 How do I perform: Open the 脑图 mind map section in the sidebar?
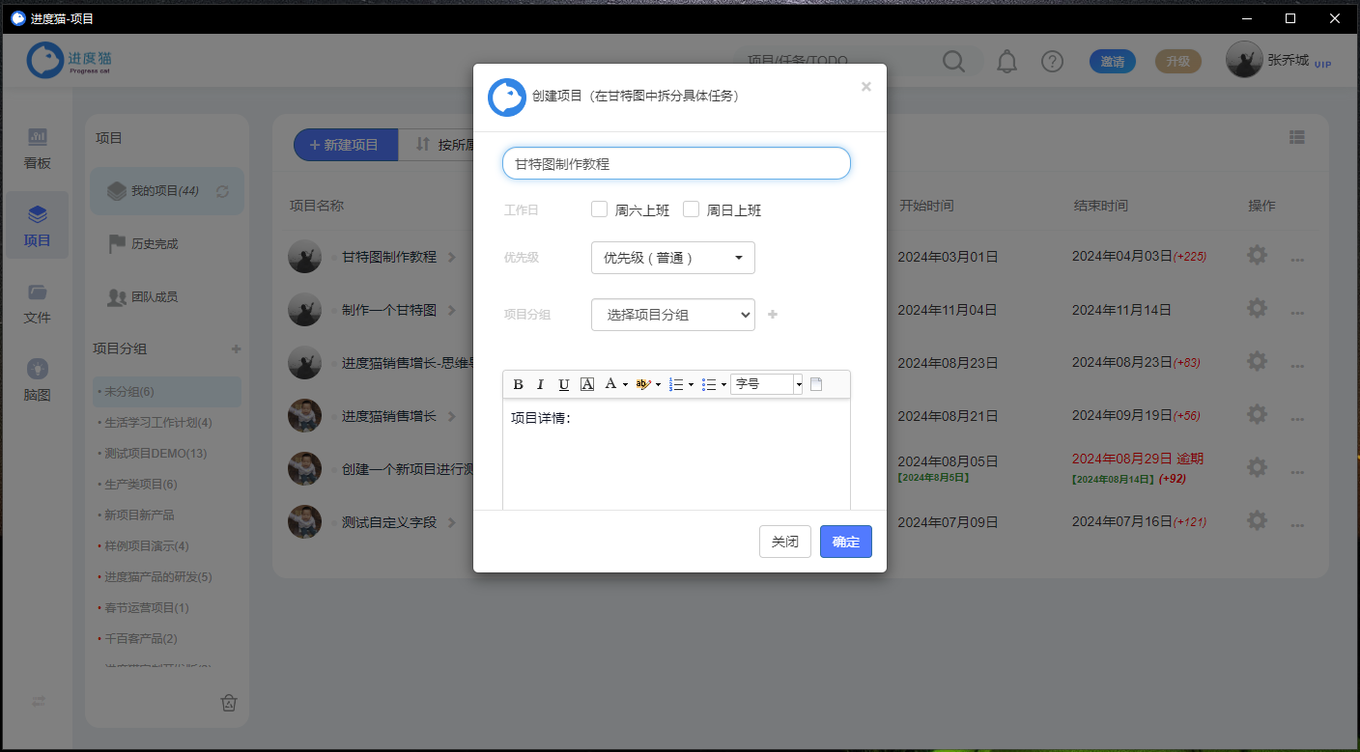tap(38, 380)
